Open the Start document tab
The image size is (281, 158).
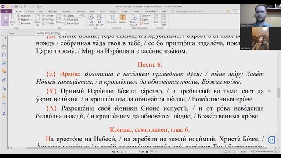coord(12,33)
